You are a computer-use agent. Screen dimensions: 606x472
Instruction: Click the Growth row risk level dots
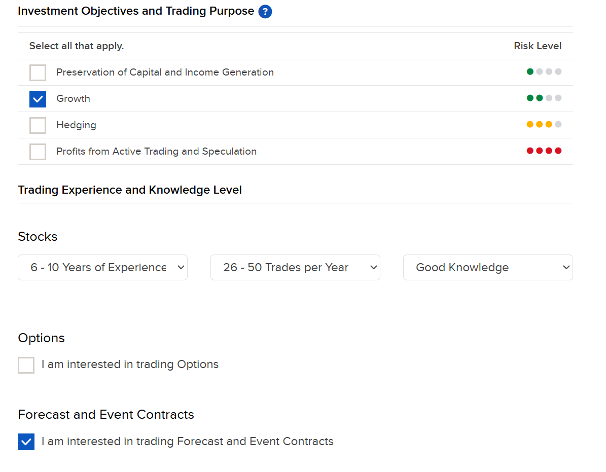pos(544,98)
